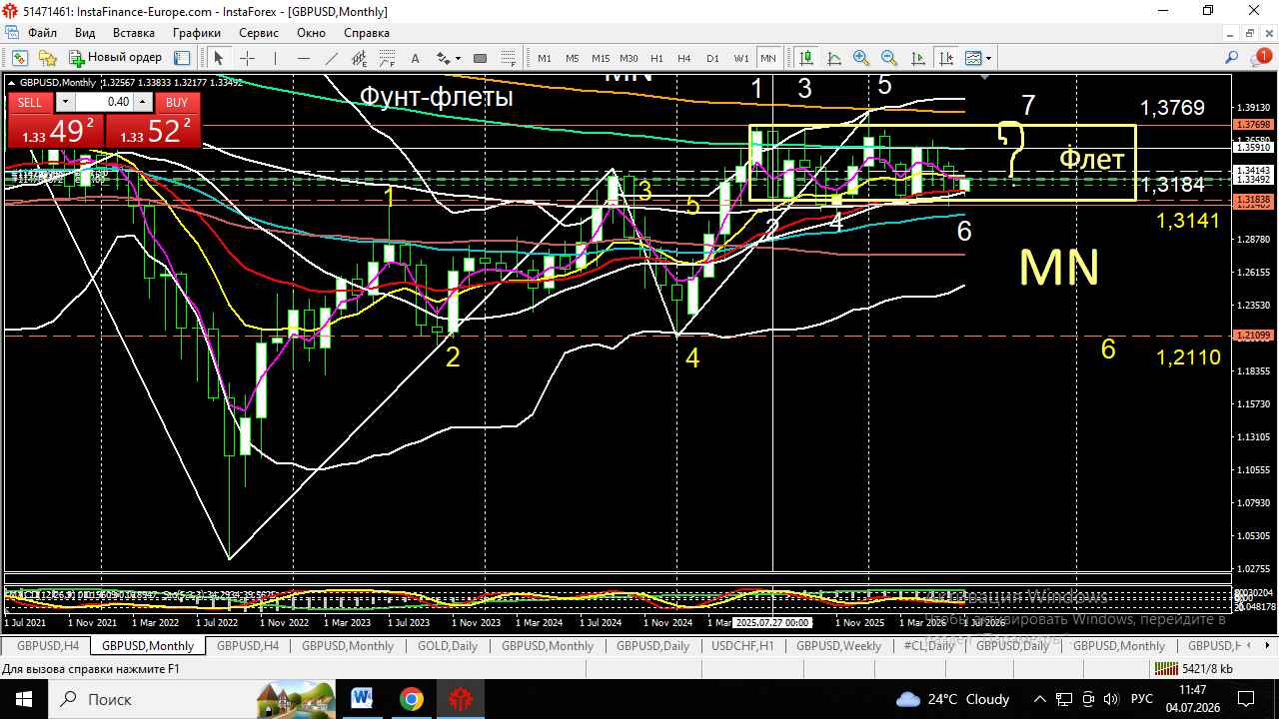This screenshot has width=1279, height=719.
Task: Open the lot volume dropdown arrow
Action: [x=65, y=102]
